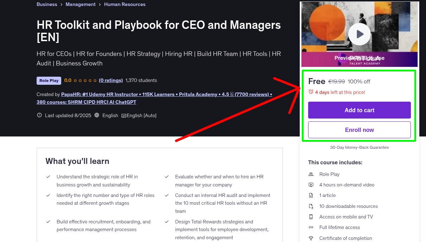Image resolution: width=426 pixels, height=242 pixels.
Task: Click the certificate trophy icon
Action: pyautogui.click(x=311, y=238)
